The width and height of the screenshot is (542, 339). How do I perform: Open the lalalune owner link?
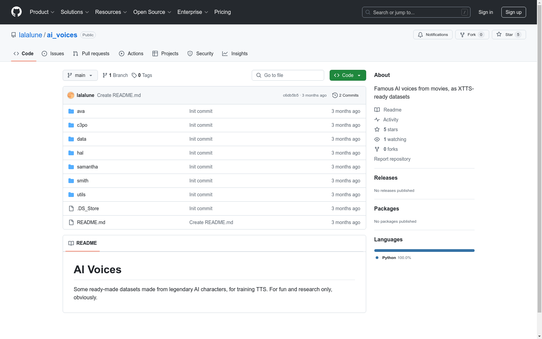point(30,35)
